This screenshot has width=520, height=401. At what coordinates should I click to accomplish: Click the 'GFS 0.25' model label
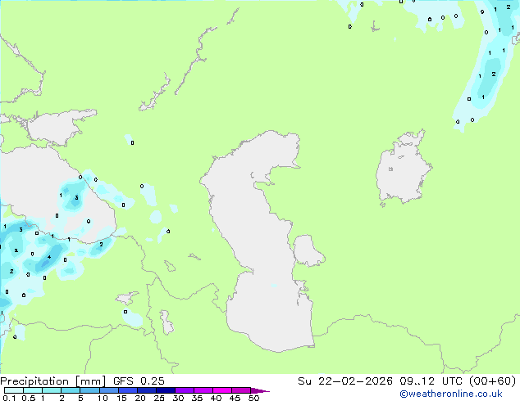click(x=139, y=381)
